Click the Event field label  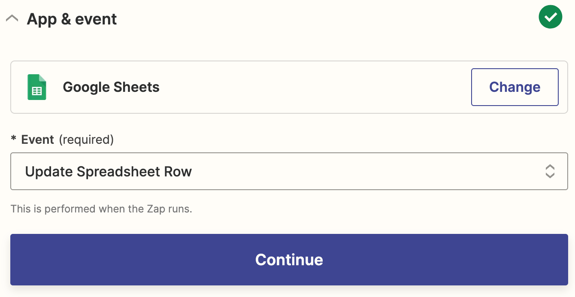pos(38,139)
